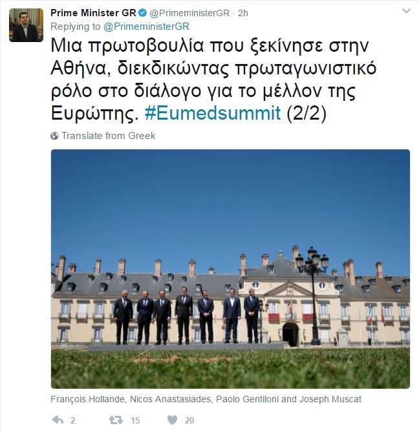Like the tweet with the heart icon
Image resolution: width=419 pixels, height=432 pixels.
[173, 420]
